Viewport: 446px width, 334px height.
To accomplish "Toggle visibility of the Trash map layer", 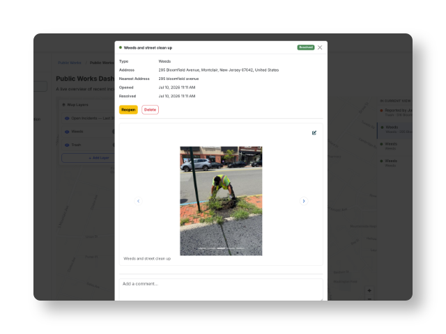I will [x=67, y=145].
